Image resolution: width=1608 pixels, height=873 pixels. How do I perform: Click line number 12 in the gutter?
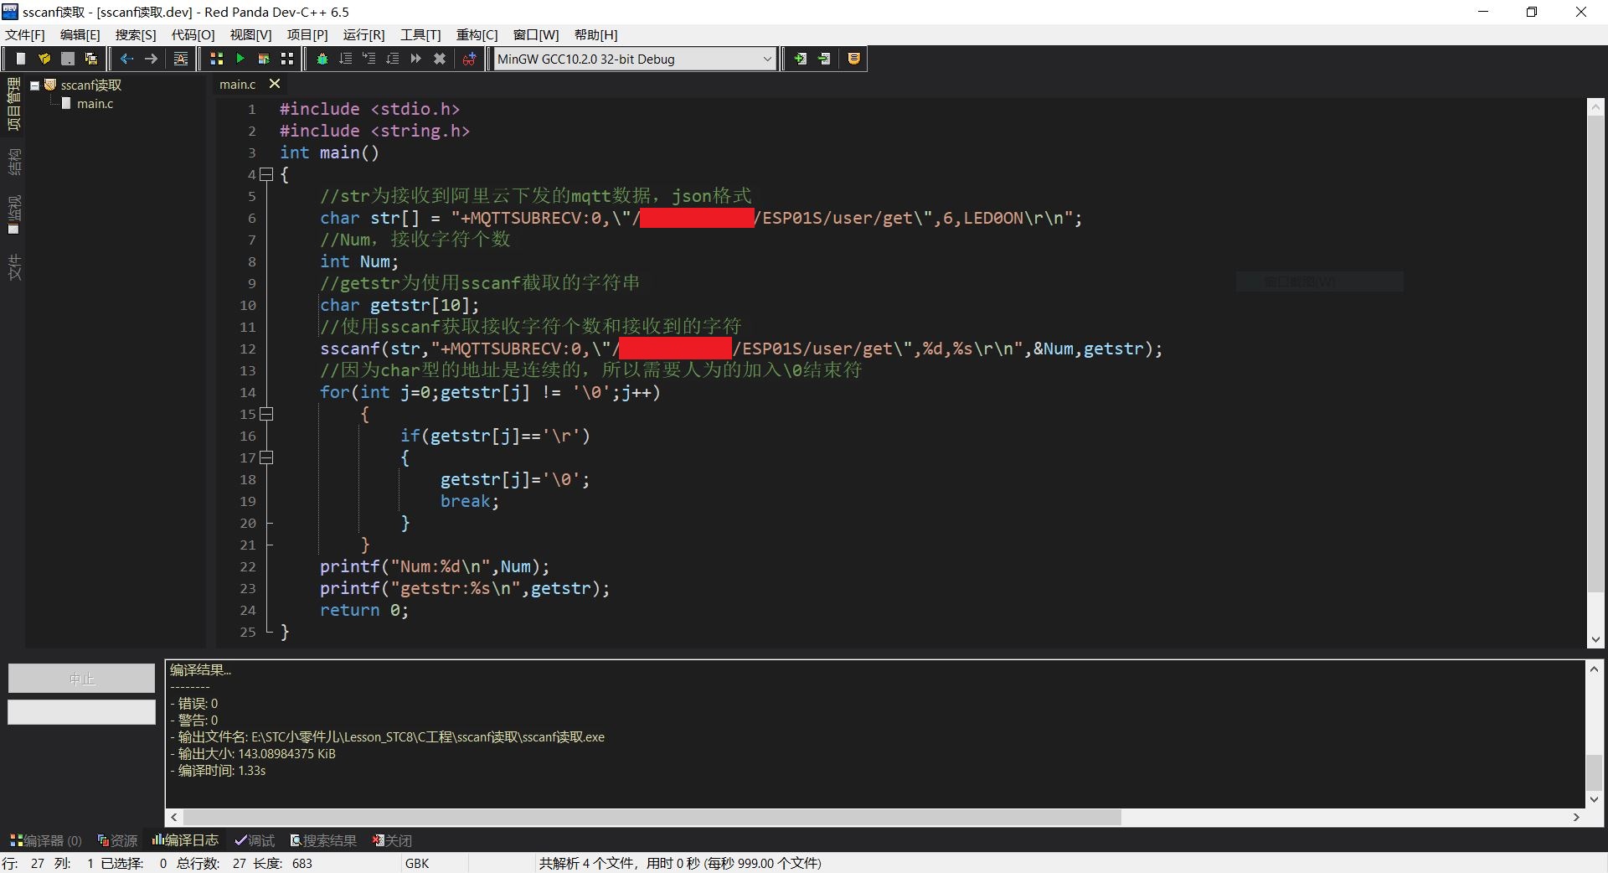tap(248, 349)
